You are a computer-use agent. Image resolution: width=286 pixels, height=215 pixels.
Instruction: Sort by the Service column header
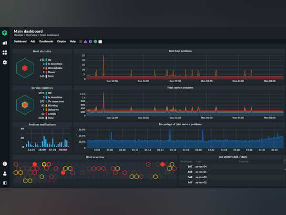tap(244, 161)
